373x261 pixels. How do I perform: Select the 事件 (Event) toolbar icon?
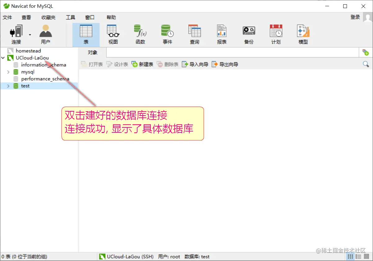pyautogui.click(x=167, y=34)
